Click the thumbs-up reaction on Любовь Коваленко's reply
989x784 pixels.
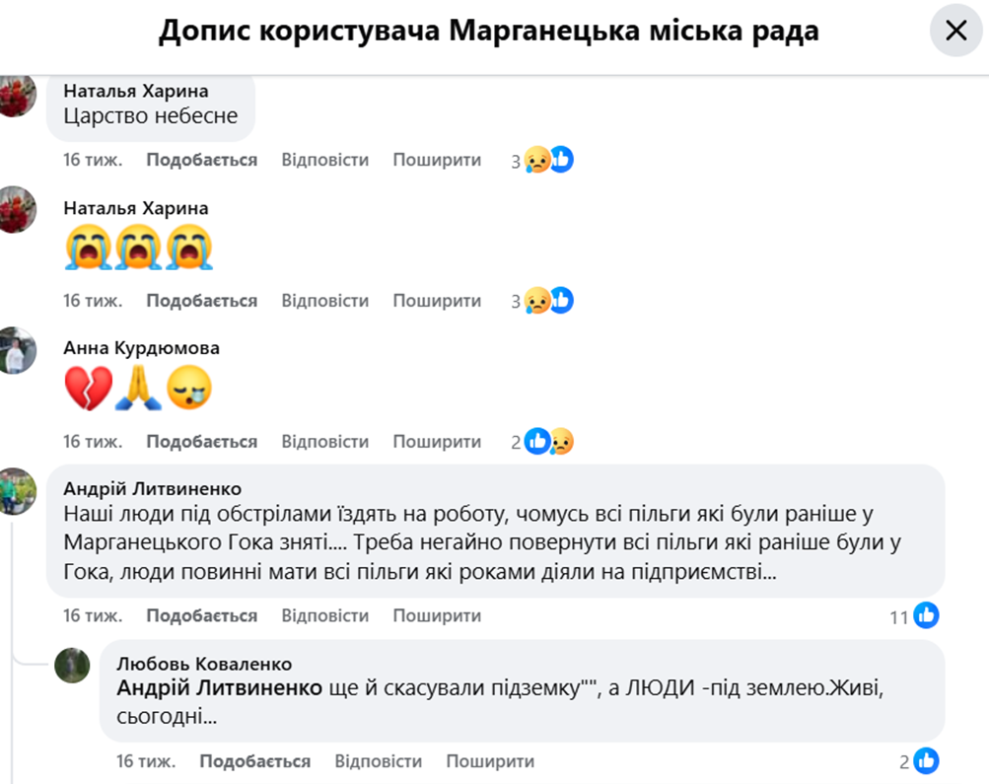(925, 760)
